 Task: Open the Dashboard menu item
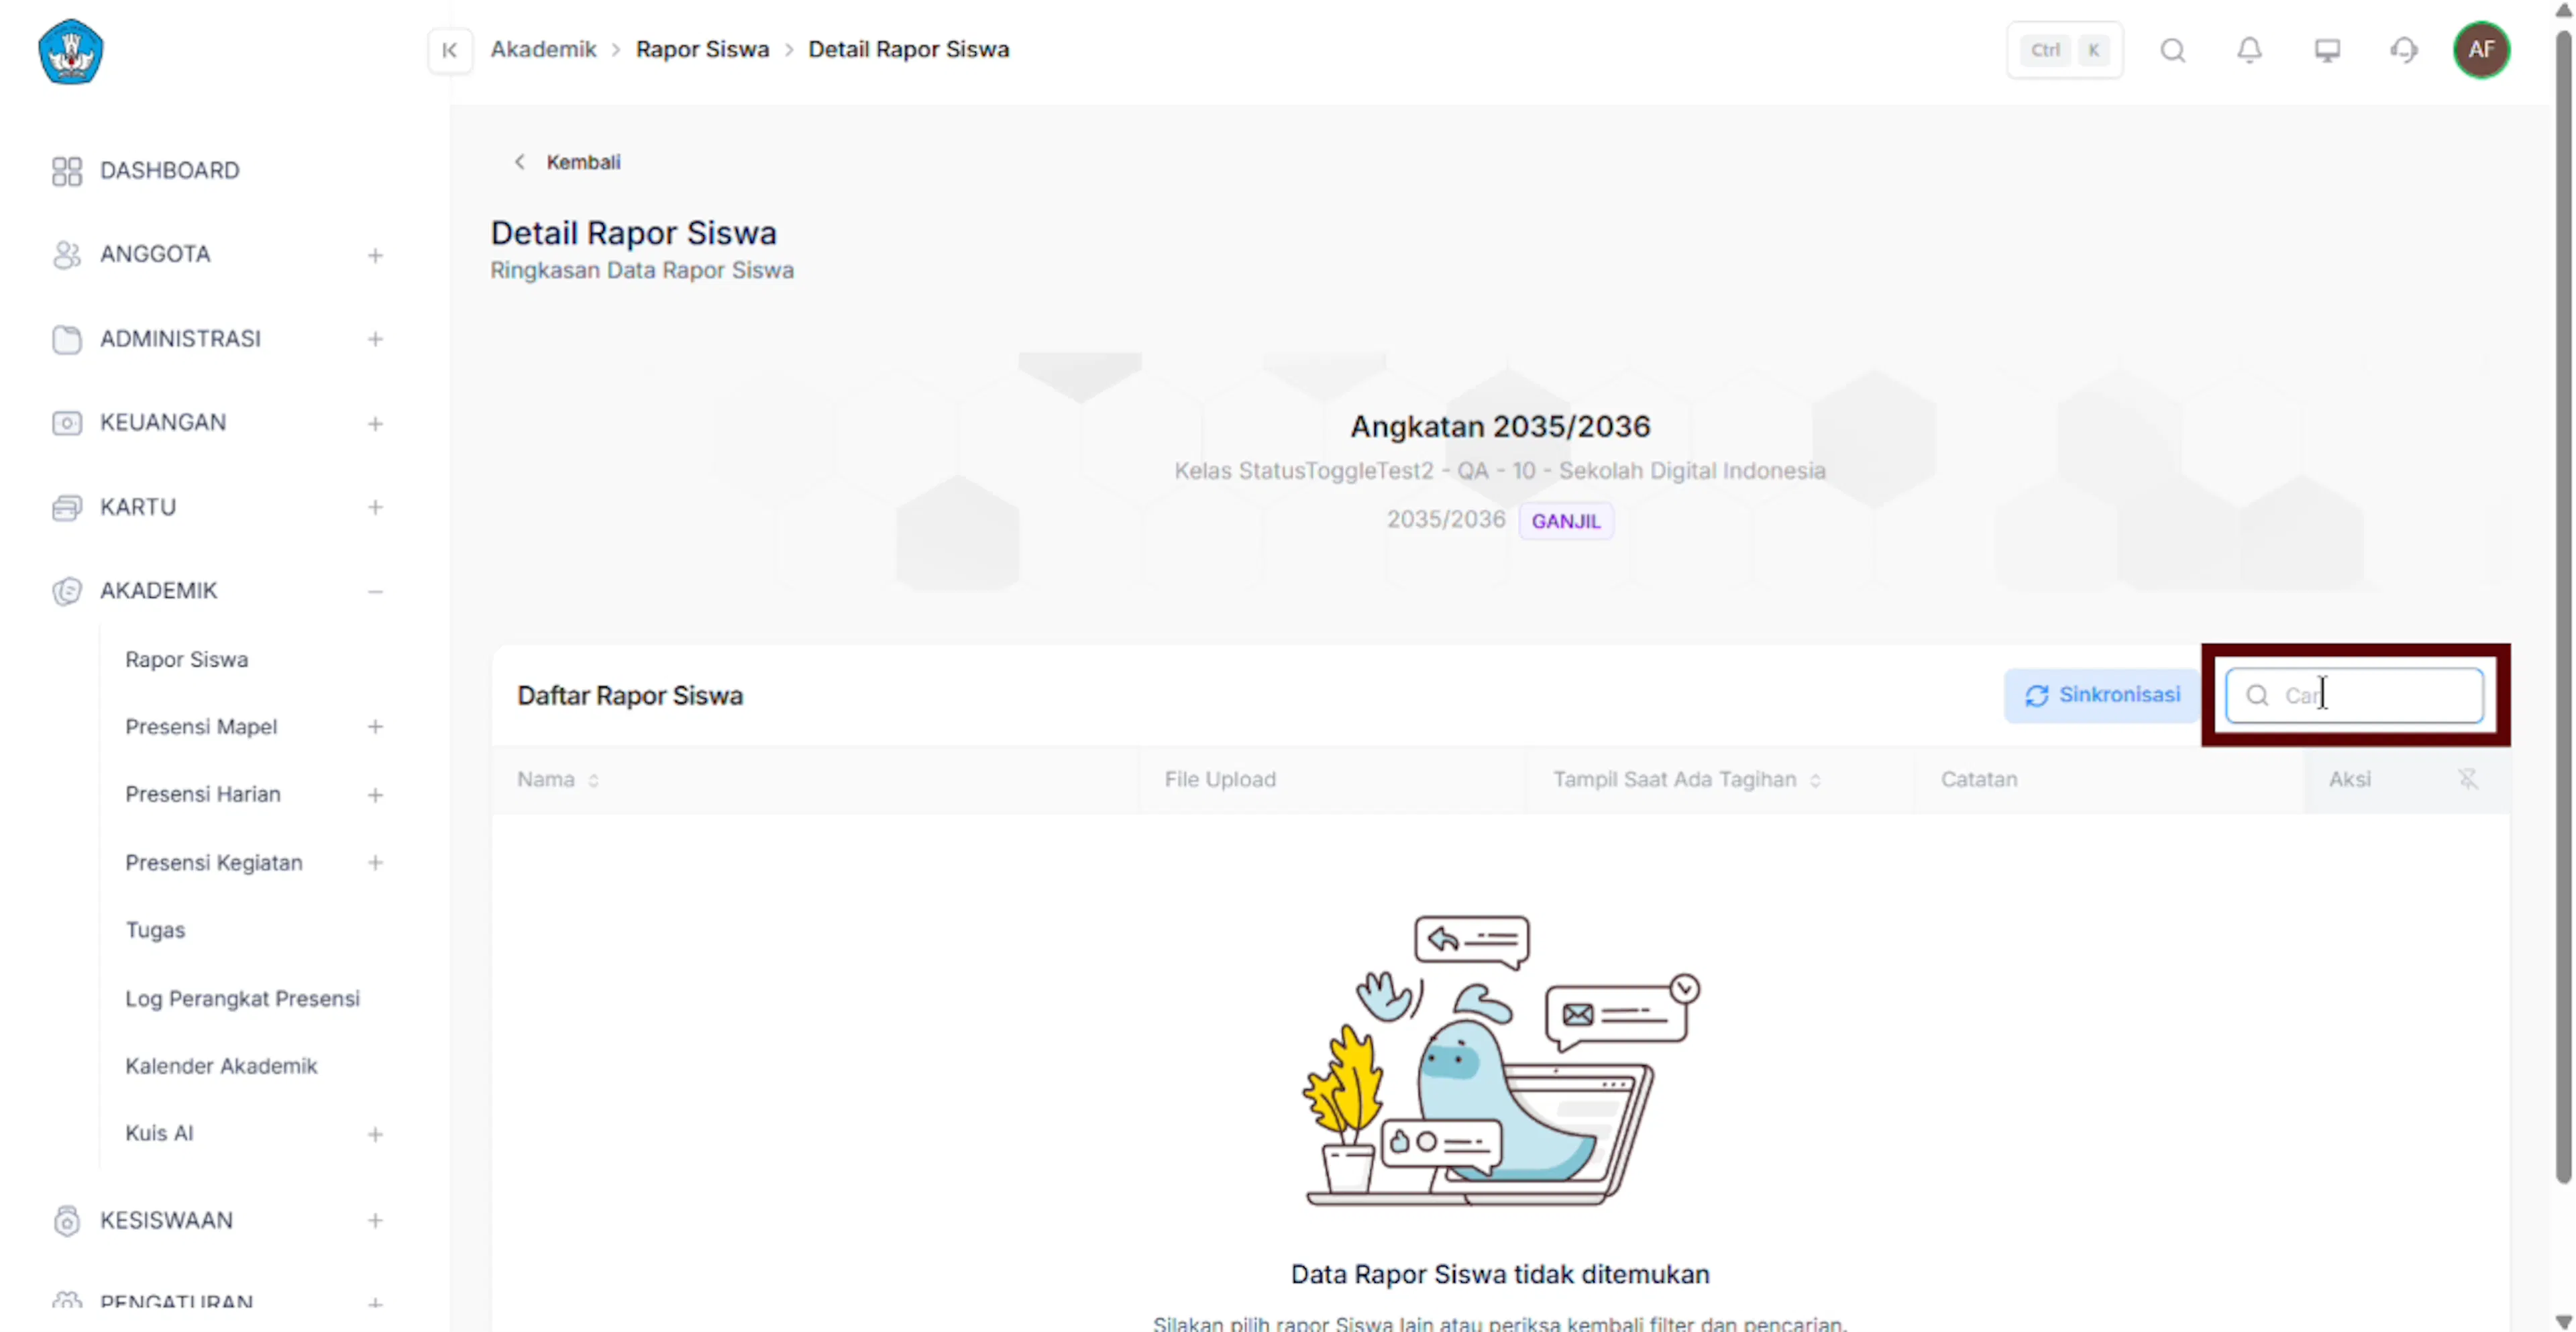pyautogui.click(x=170, y=171)
